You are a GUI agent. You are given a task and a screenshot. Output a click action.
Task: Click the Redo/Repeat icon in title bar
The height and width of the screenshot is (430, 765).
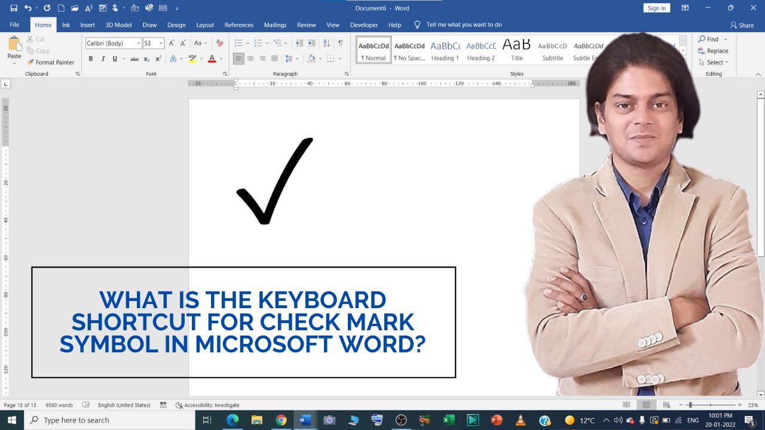[47, 8]
